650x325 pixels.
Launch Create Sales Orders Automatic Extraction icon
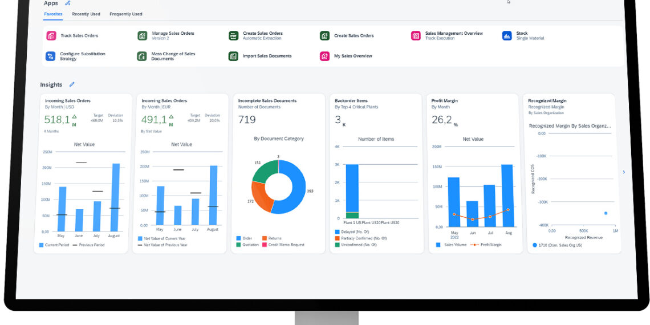(x=233, y=36)
